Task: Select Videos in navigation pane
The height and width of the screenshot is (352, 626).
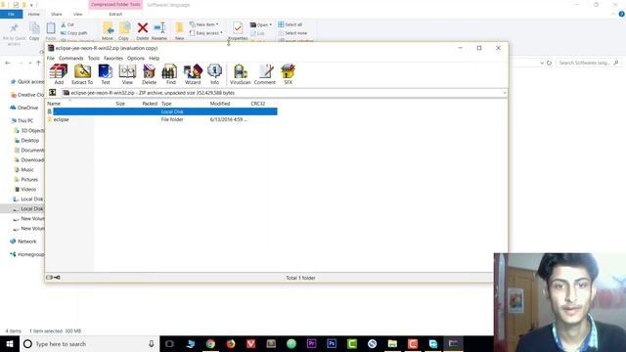Action: pyautogui.click(x=25, y=189)
